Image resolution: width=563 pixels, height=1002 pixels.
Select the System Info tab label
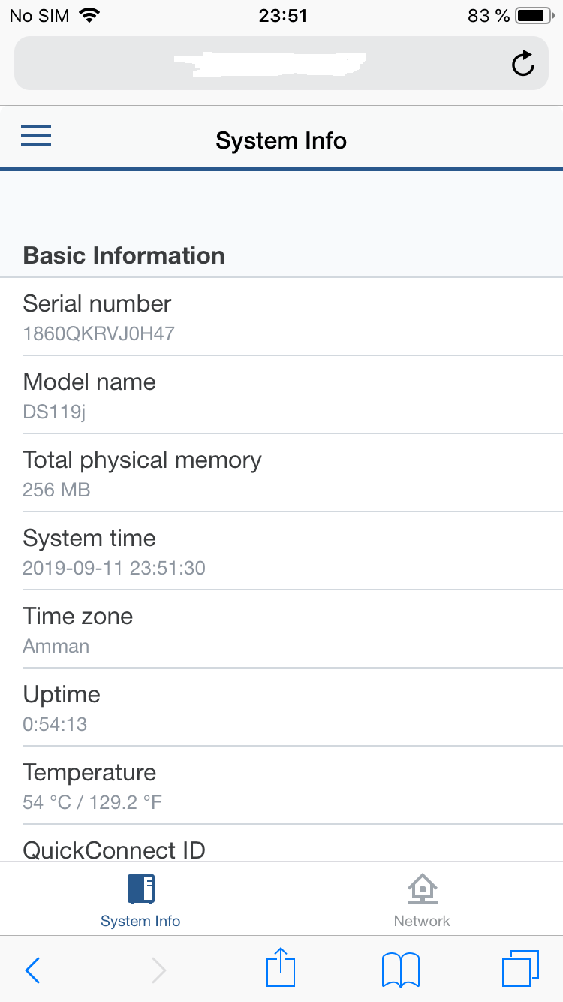click(140, 921)
